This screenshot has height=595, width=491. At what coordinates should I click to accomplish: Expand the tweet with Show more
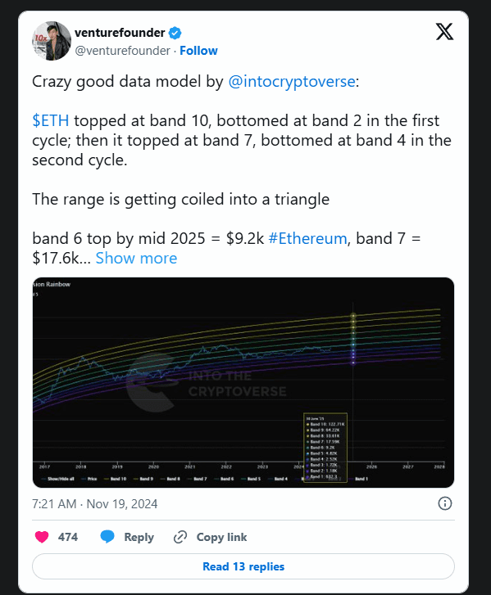pos(136,259)
